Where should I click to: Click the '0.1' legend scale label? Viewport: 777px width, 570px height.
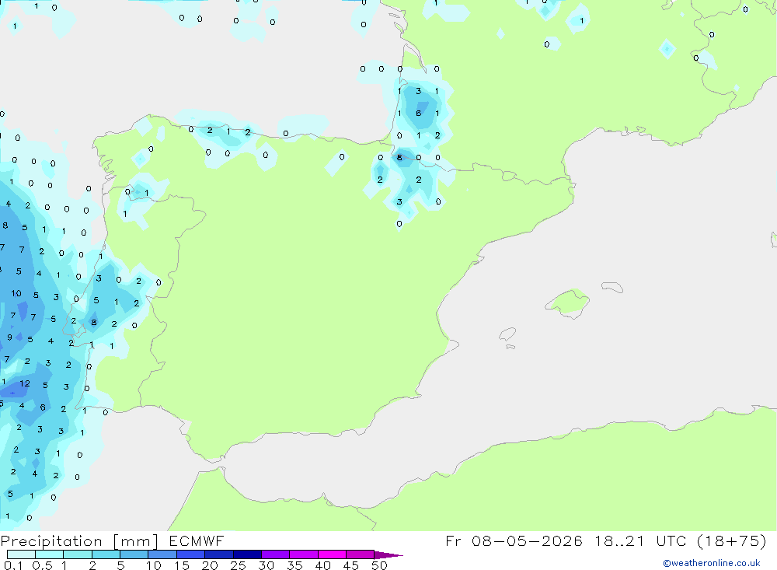point(13,565)
